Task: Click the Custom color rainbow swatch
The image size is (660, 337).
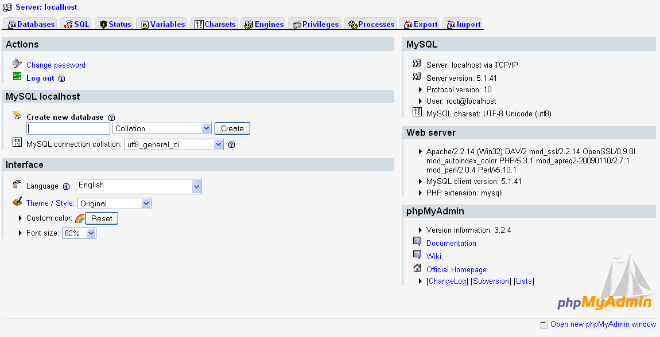Action: point(79,218)
